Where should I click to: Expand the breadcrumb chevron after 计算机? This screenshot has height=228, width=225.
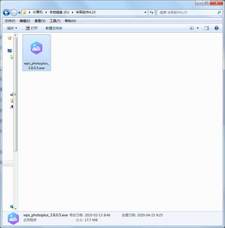(x=45, y=12)
